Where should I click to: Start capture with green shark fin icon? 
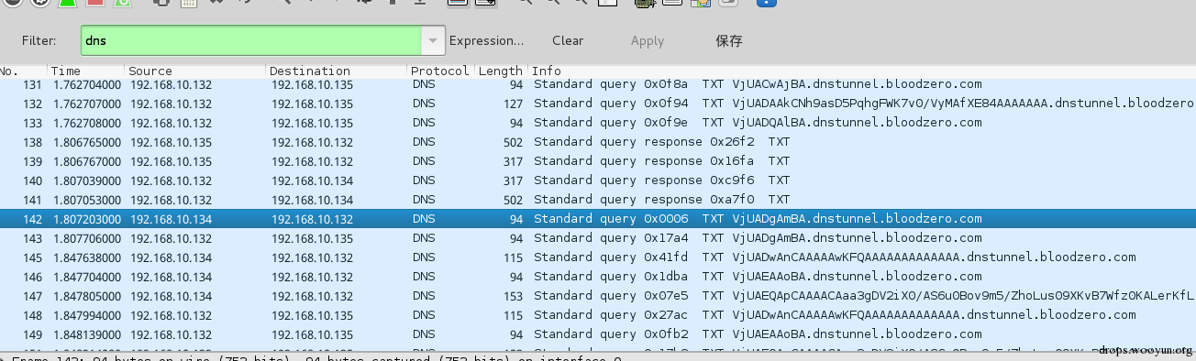[68, 3]
